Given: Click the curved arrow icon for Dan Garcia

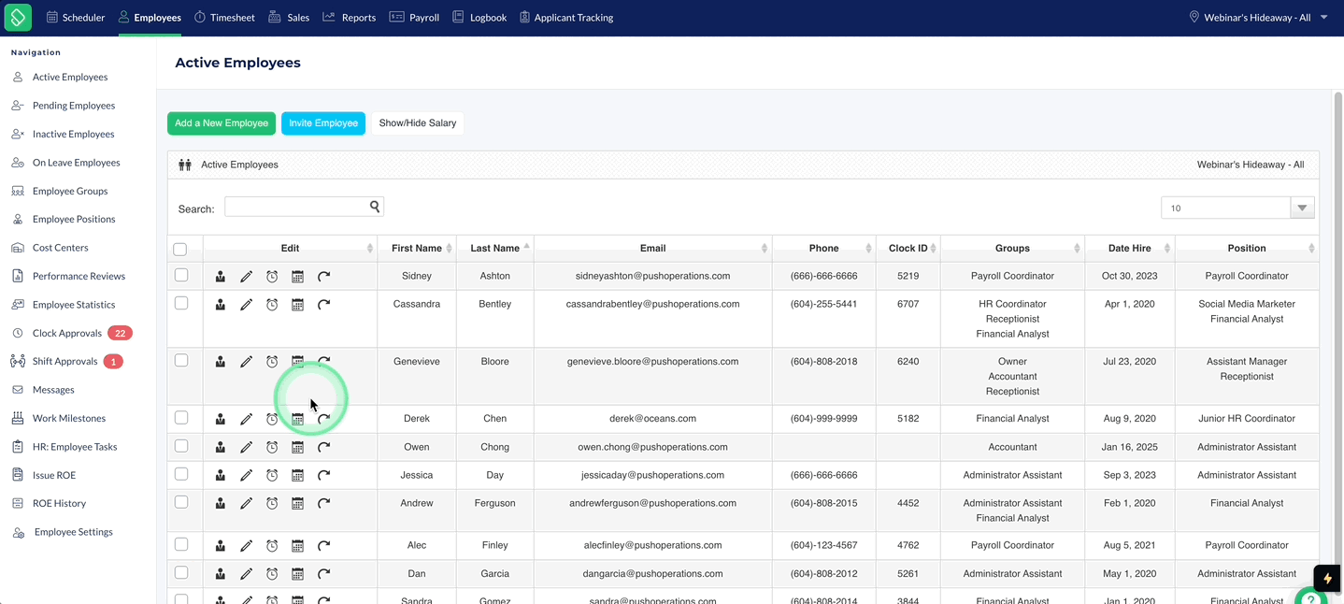Looking at the screenshot, I should [x=323, y=574].
